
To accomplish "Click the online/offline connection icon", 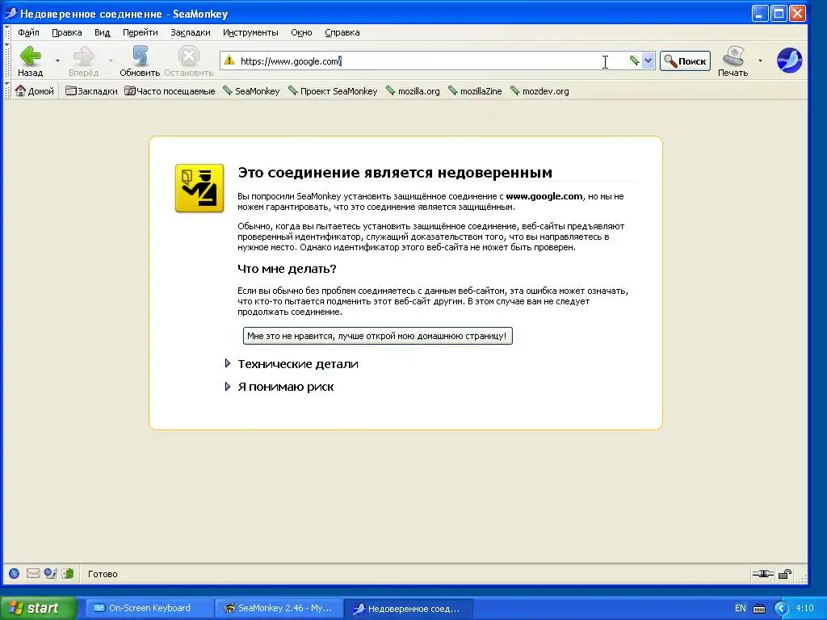I will tap(762, 574).
